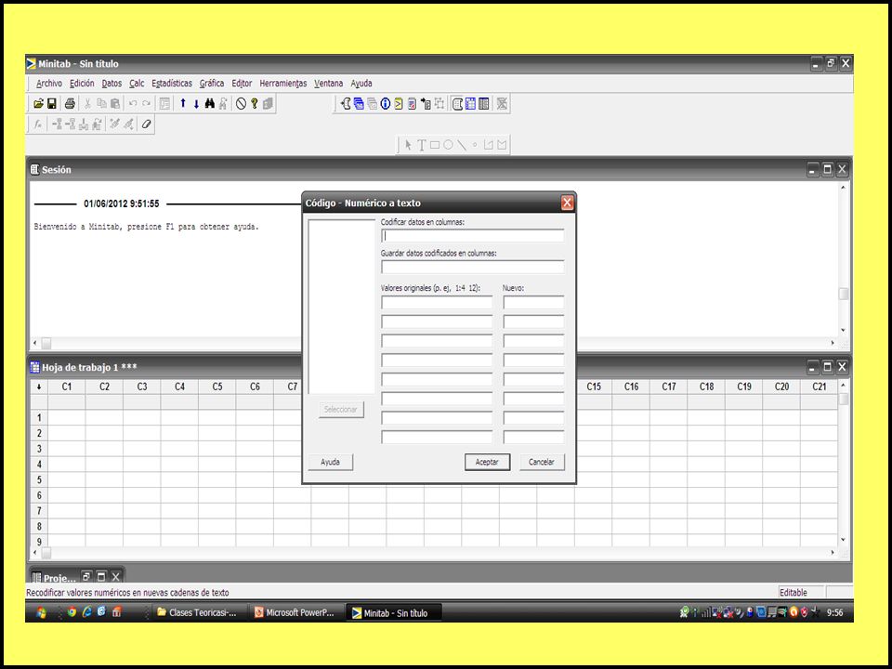Open the Ventana menu

point(329,83)
